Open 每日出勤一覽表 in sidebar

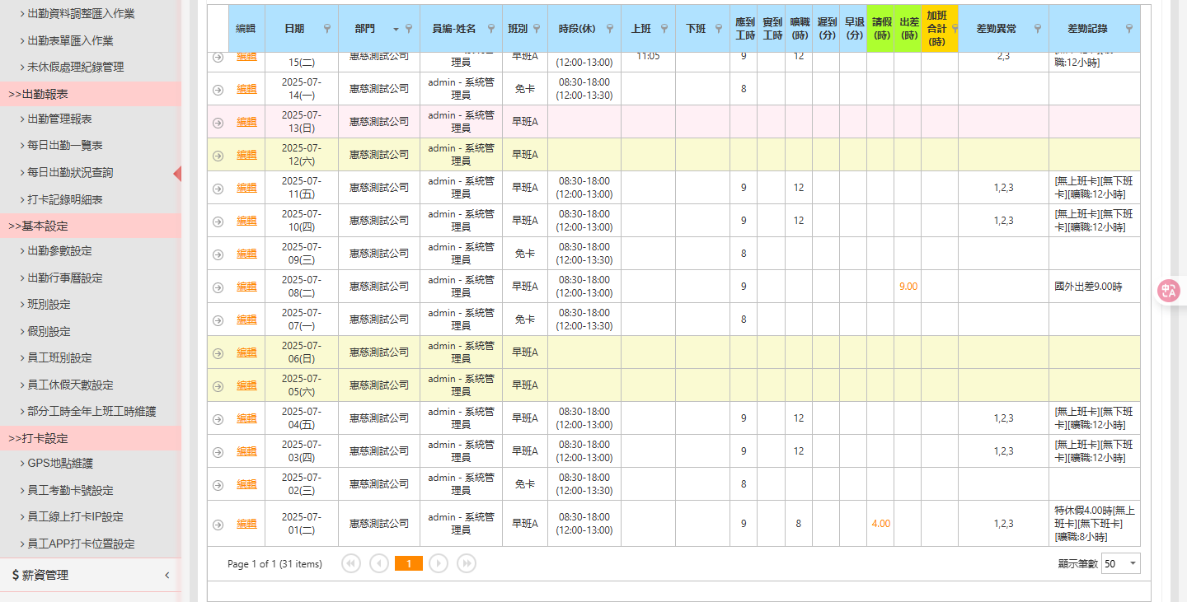tap(64, 146)
